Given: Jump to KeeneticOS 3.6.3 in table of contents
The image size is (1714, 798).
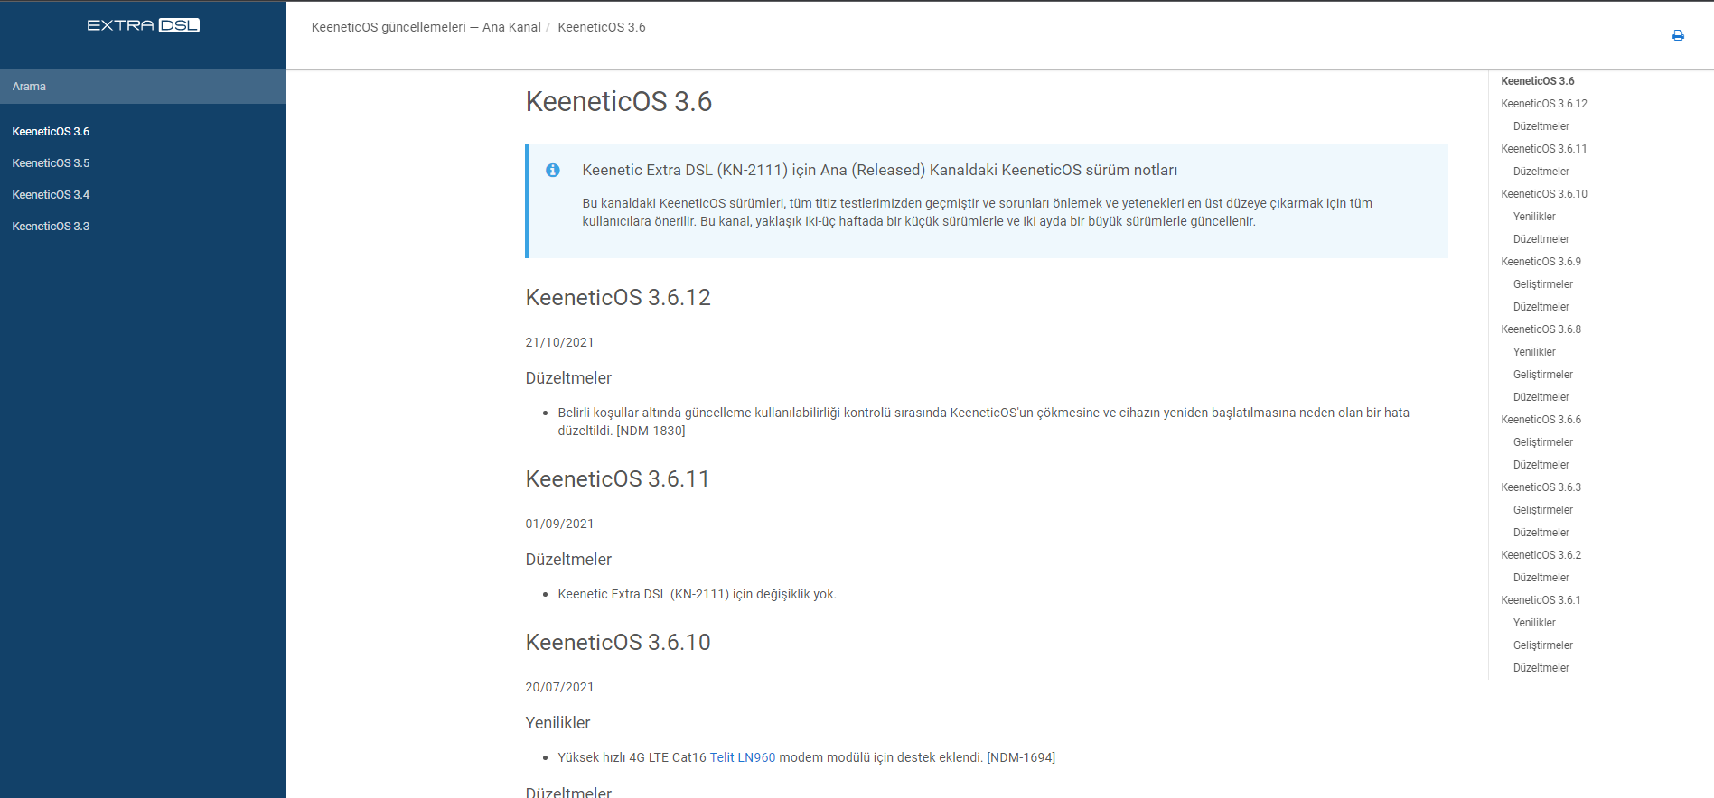Looking at the screenshot, I should tap(1541, 487).
